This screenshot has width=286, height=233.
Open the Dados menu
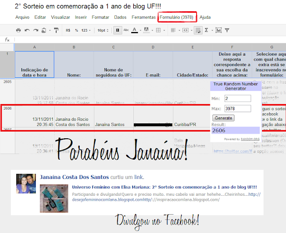tap(120, 17)
